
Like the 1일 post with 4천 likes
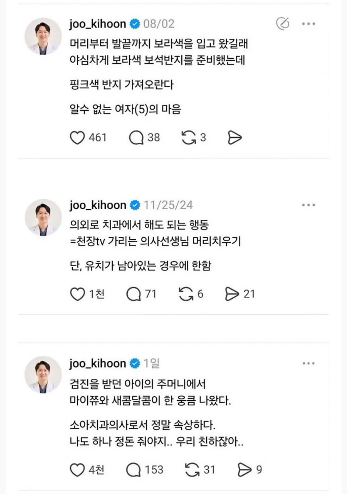click(x=77, y=470)
